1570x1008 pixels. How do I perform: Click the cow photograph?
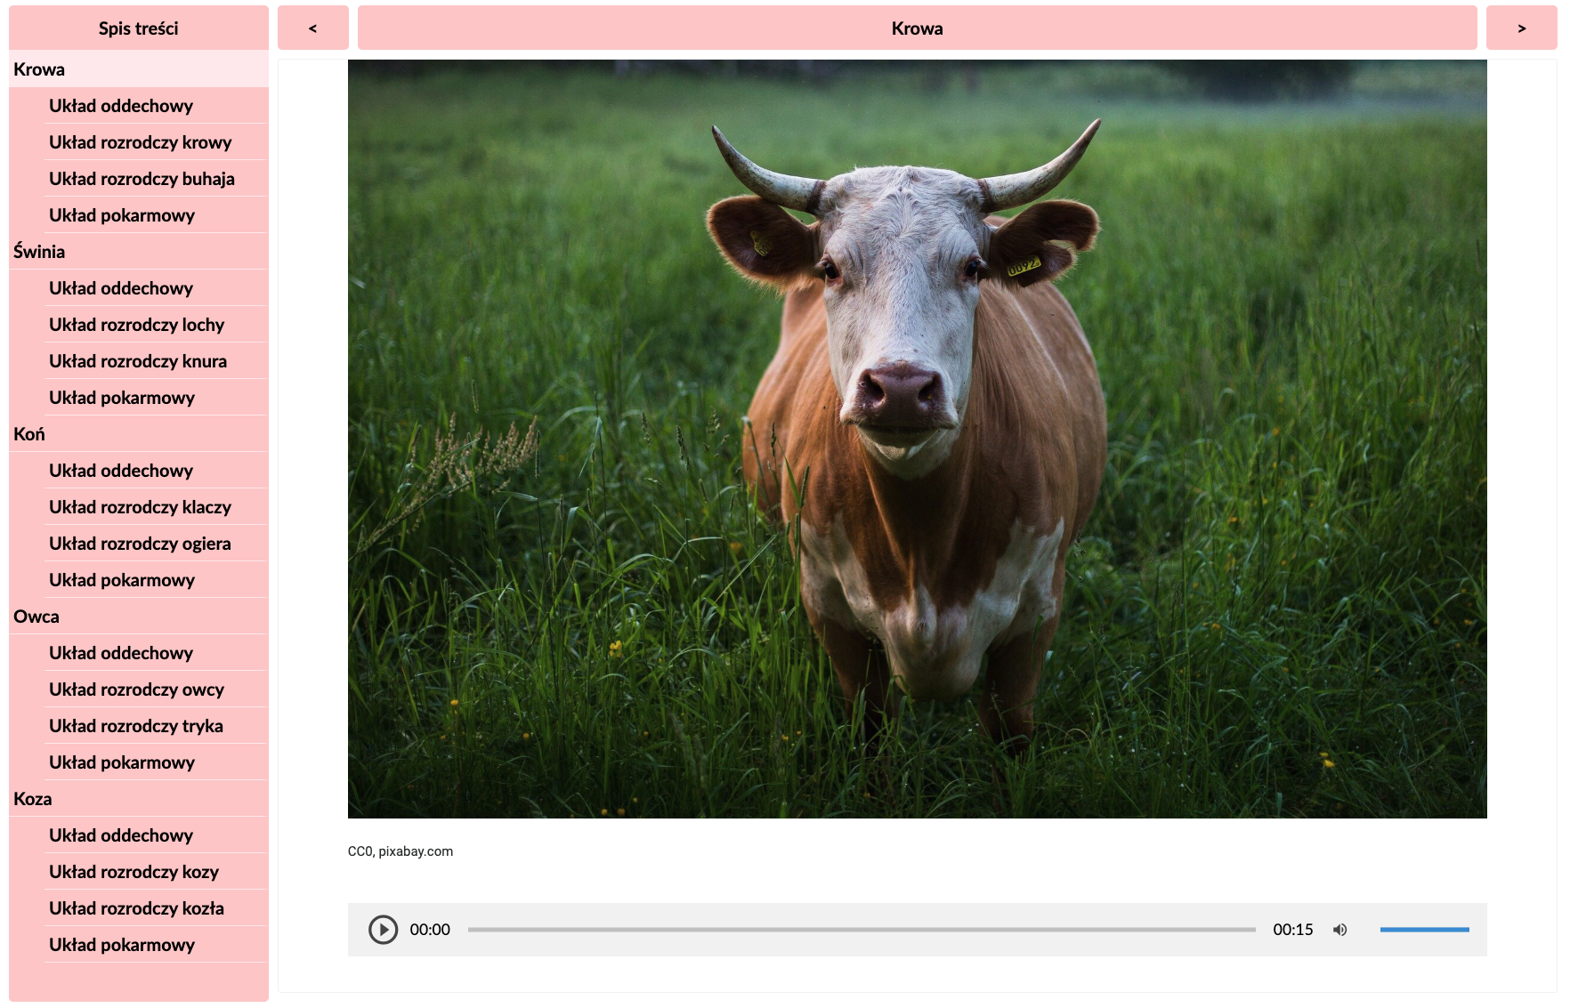917,439
